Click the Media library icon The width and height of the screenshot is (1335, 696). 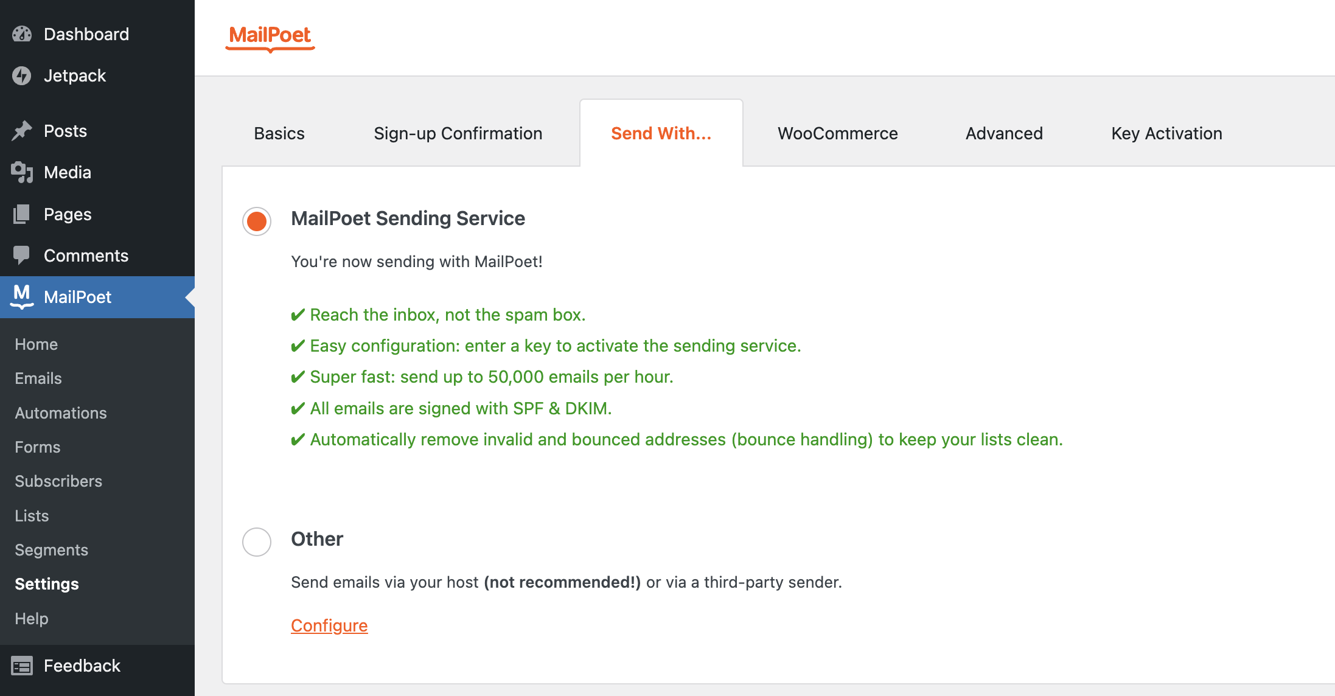pyautogui.click(x=22, y=172)
